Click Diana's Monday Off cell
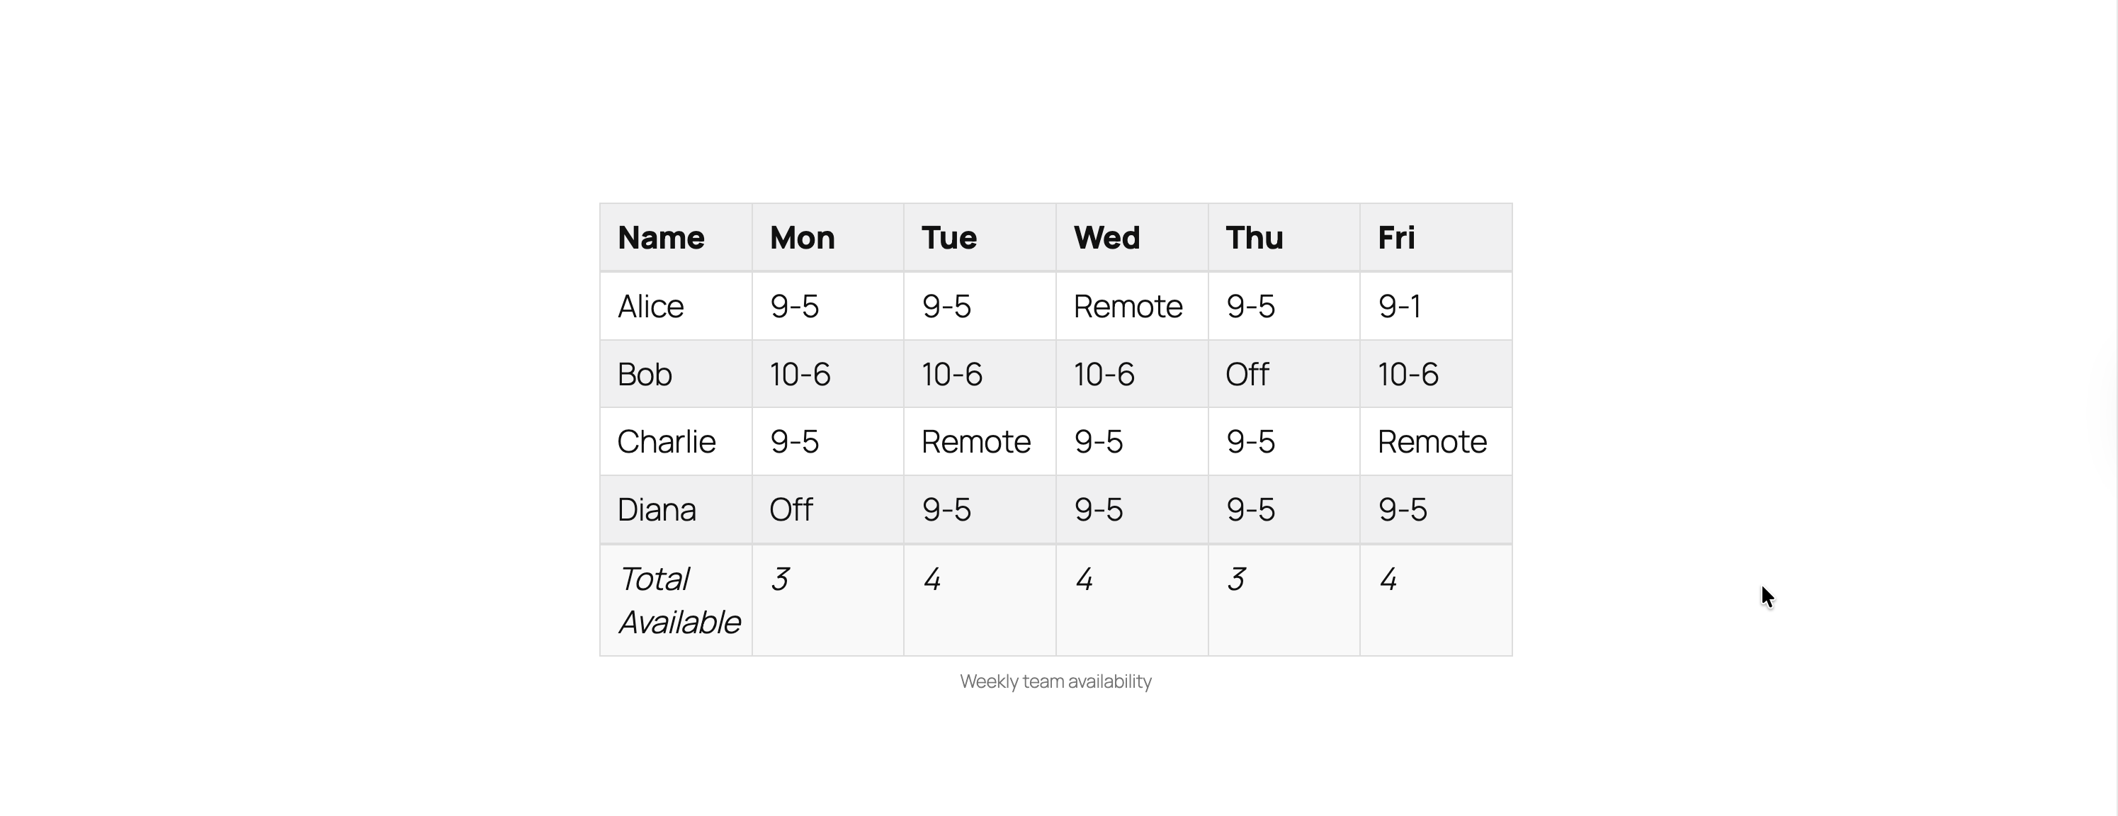 point(828,510)
